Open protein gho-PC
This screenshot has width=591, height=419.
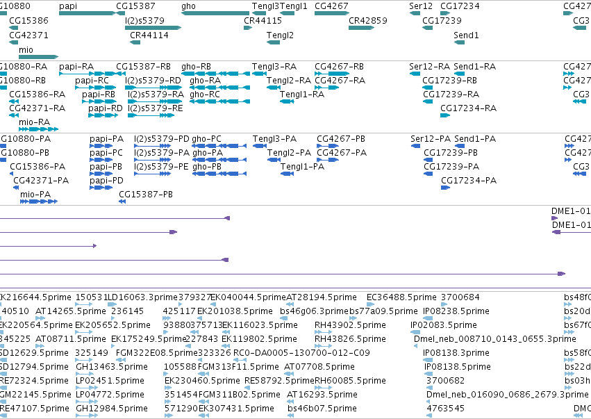point(219,146)
